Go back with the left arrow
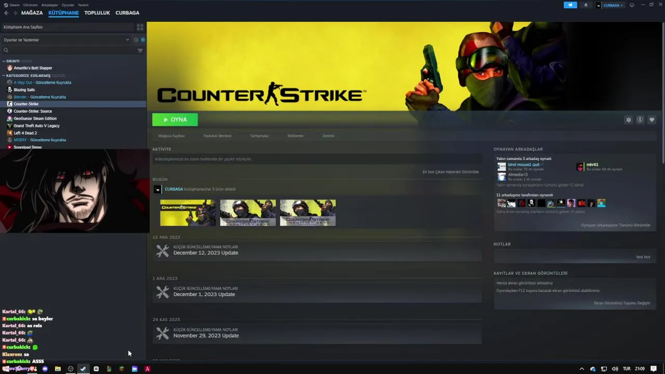Viewport: 665px width, 374px height. tap(6, 12)
